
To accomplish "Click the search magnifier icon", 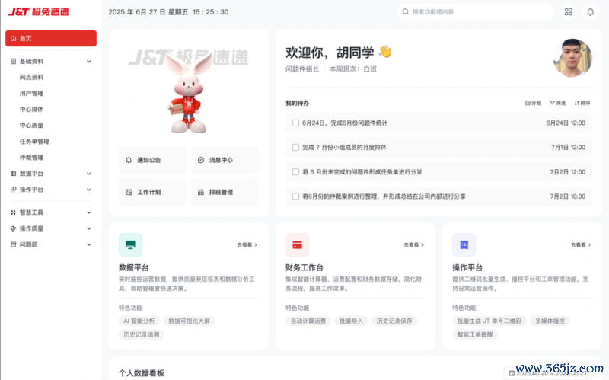I will click(x=406, y=12).
